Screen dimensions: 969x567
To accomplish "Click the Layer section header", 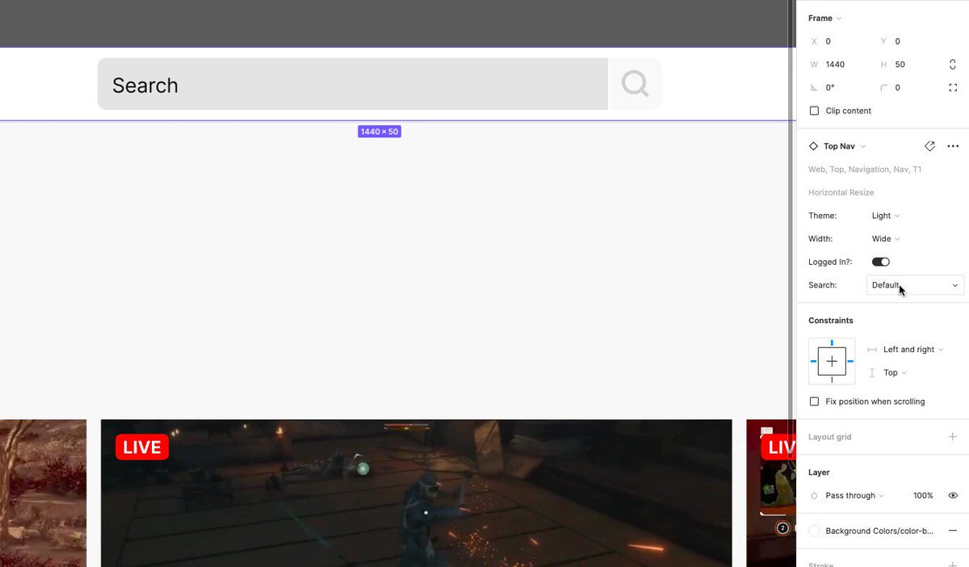I will pyautogui.click(x=819, y=472).
